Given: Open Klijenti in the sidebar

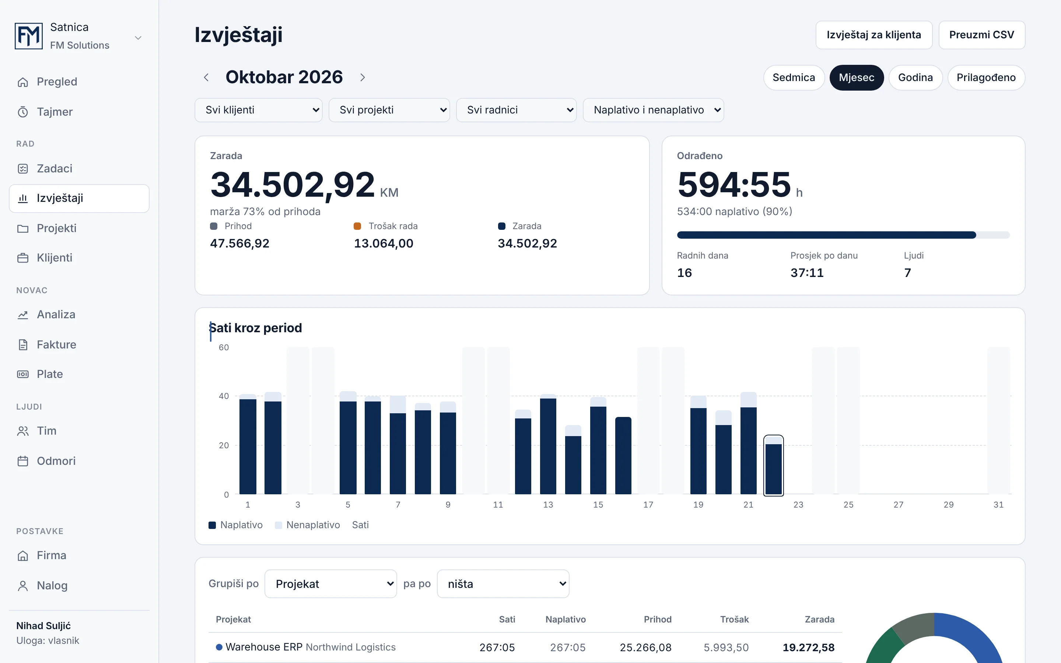Looking at the screenshot, I should click(x=79, y=258).
